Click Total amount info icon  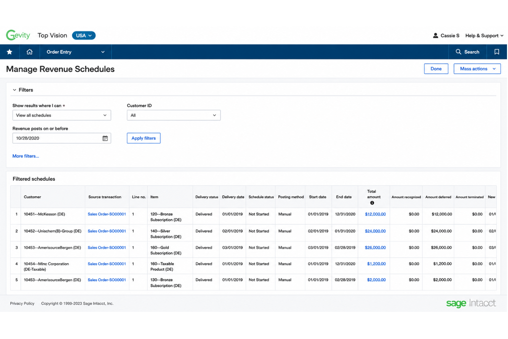click(x=373, y=203)
